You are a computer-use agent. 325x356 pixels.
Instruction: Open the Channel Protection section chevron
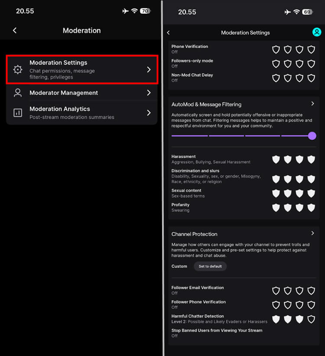[x=312, y=233]
